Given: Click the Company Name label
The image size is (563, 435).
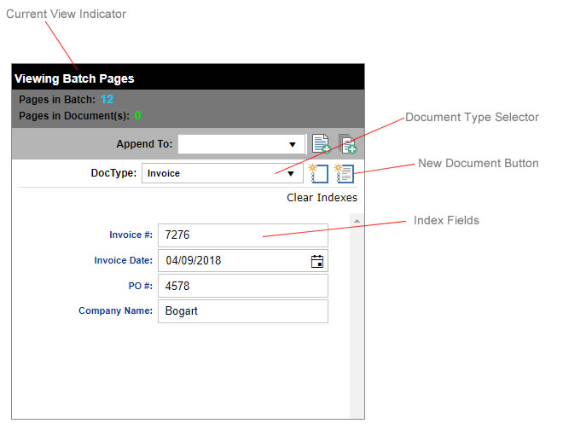Looking at the screenshot, I should [115, 311].
